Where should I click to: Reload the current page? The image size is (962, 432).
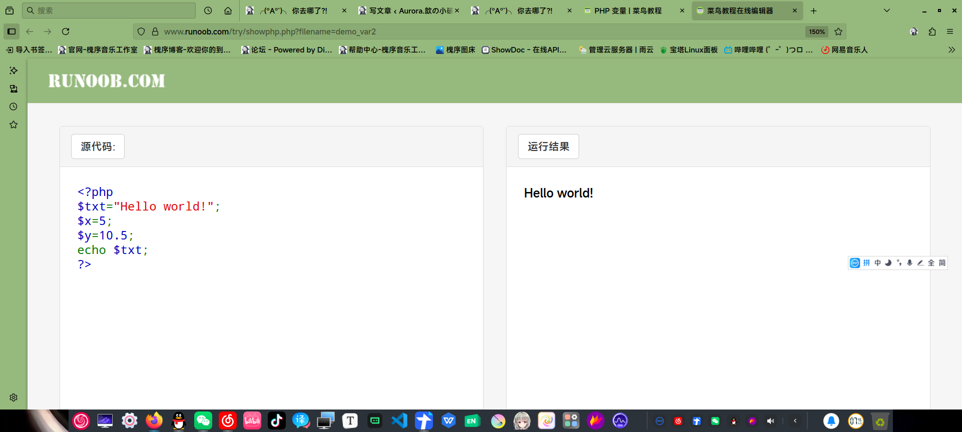(66, 31)
